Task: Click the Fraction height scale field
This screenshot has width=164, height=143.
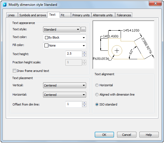Action: [x=74, y=62]
